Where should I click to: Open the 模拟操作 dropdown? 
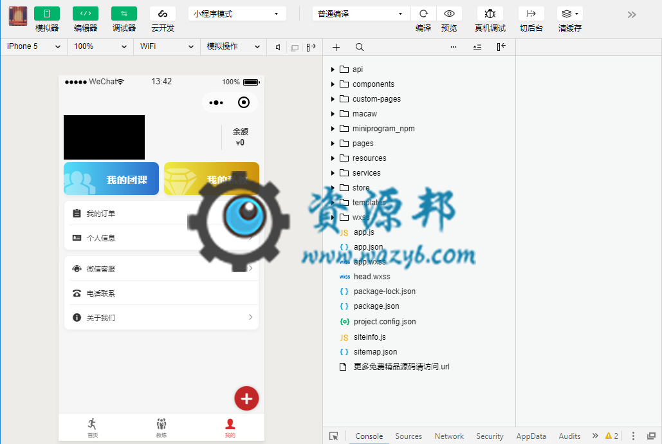(233, 46)
